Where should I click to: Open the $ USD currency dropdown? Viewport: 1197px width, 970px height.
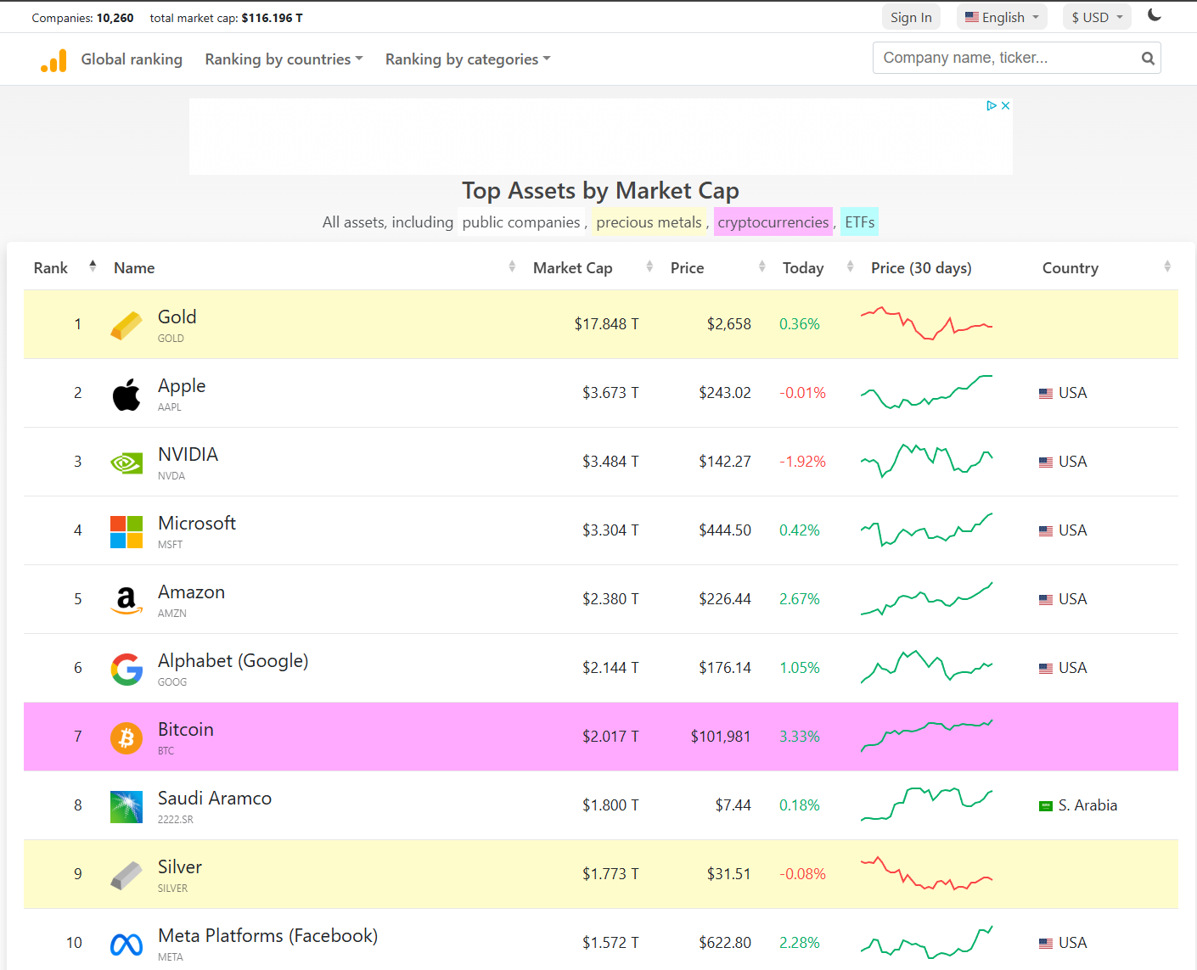click(1097, 17)
